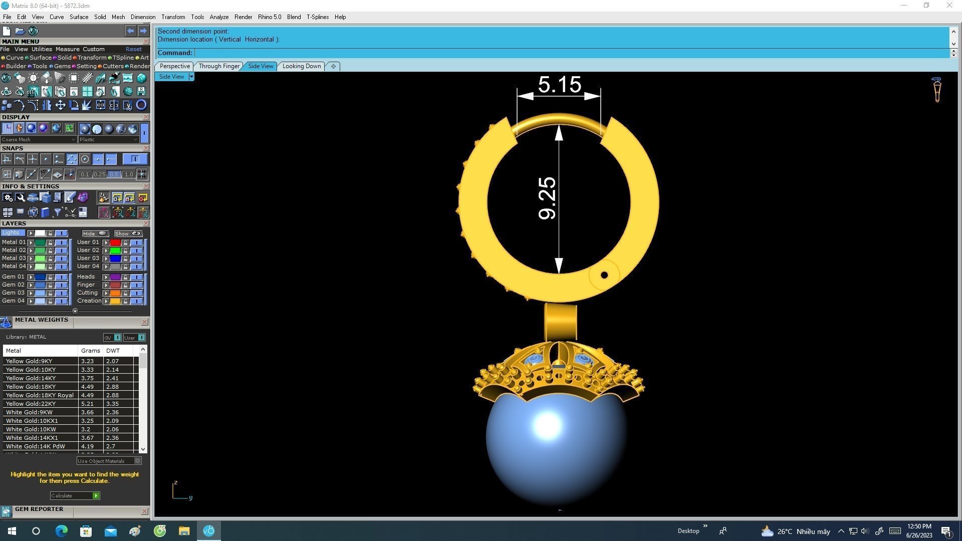Expand the Side View viewport dropdown arrow
The height and width of the screenshot is (541, 962).
coord(191,77)
